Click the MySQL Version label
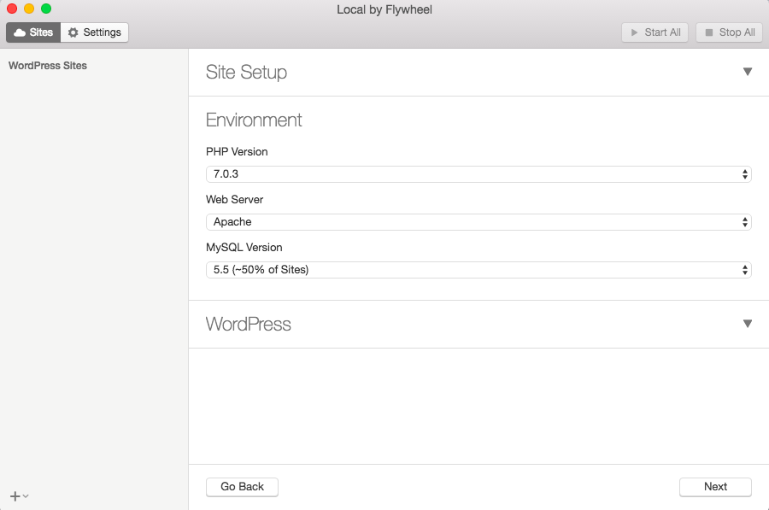The height and width of the screenshot is (510, 769). 244,247
